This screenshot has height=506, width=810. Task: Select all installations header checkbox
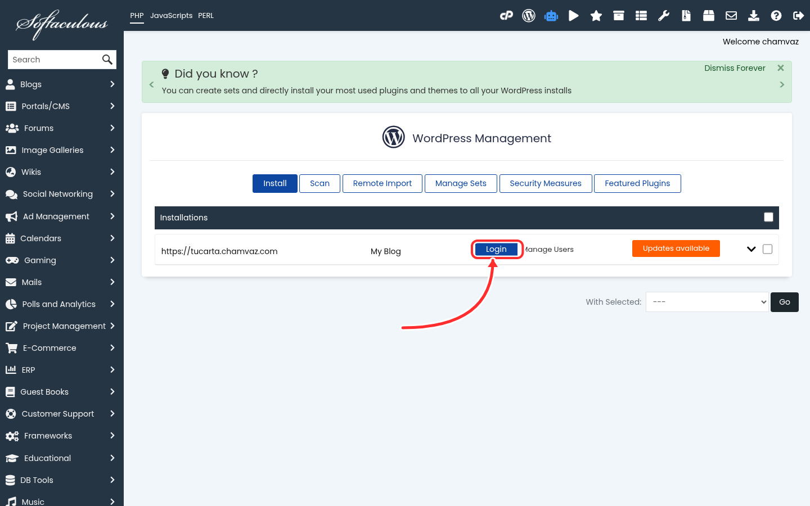[768, 218]
